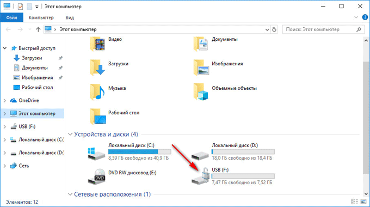The height and width of the screenshot is (207, 370).
Task: Click the C: drive capacity bar
Action: tap(140, 151)
